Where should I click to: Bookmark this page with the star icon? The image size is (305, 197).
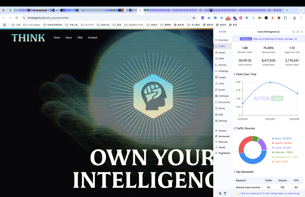[194, 18]
